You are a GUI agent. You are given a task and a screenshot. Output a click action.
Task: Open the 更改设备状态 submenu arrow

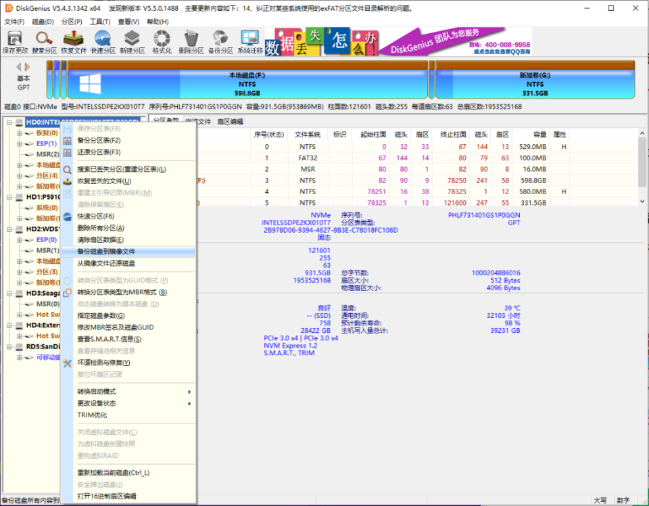(189, 404)
